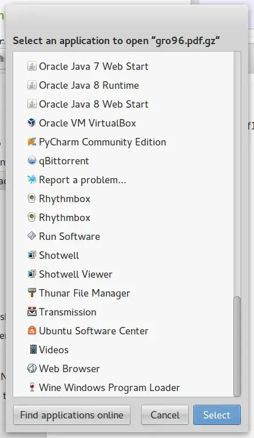
Task: Click the Cancel button
Action: coord(165,415)
